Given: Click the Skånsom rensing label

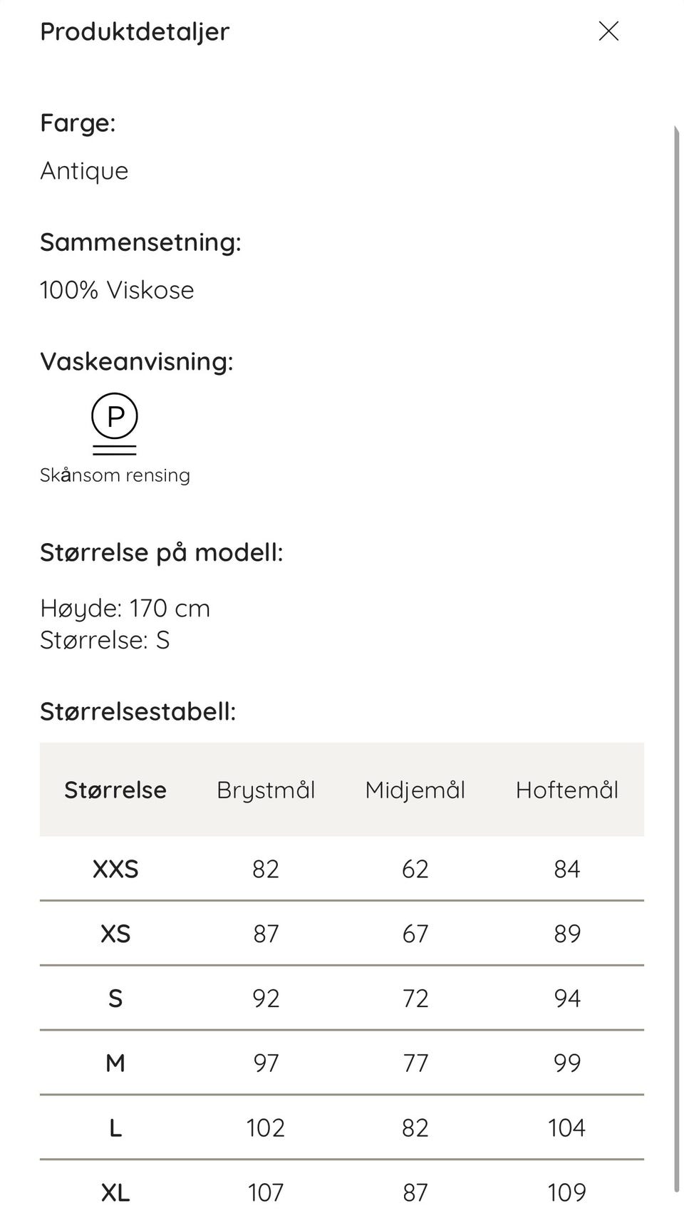Looking at the screenshot, I should pos(115,475).
